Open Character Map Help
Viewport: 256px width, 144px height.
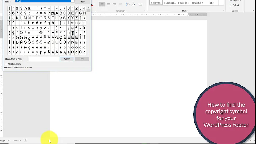point(82,2)
